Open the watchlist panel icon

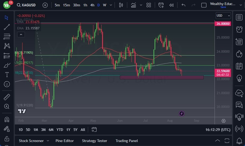pyautogui.click(x=239, y=17)
